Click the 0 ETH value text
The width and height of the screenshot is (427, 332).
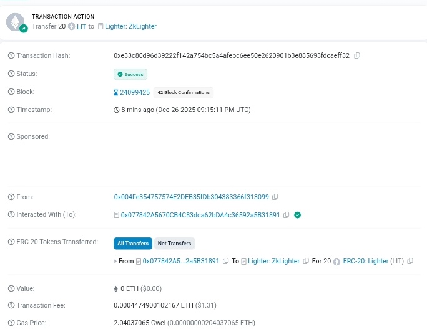[x=129, y=288]
